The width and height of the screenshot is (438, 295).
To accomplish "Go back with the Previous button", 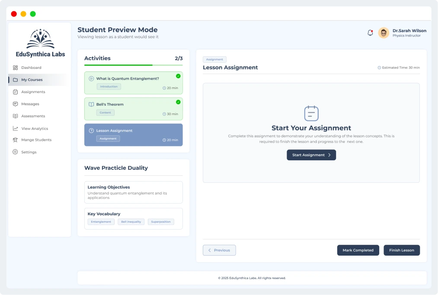I will (219, 250).
